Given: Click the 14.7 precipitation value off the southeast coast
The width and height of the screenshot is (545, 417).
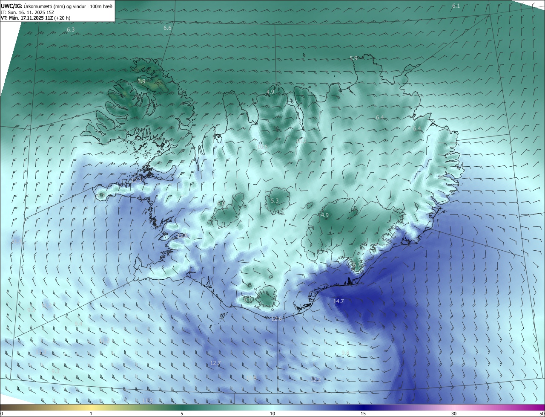Looking at the screenshot, I should click(338, 301).
